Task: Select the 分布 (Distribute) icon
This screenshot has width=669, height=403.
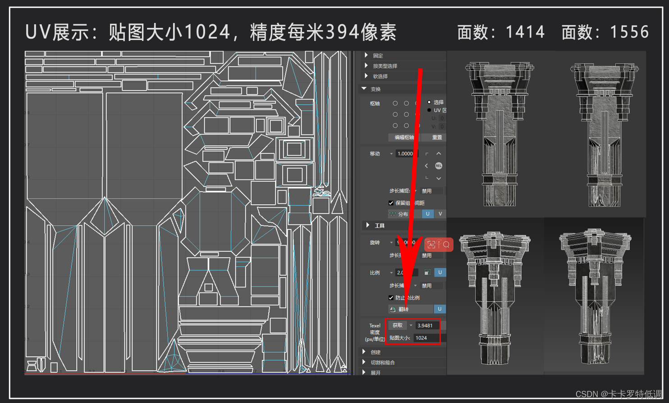Action: point(393,213)
